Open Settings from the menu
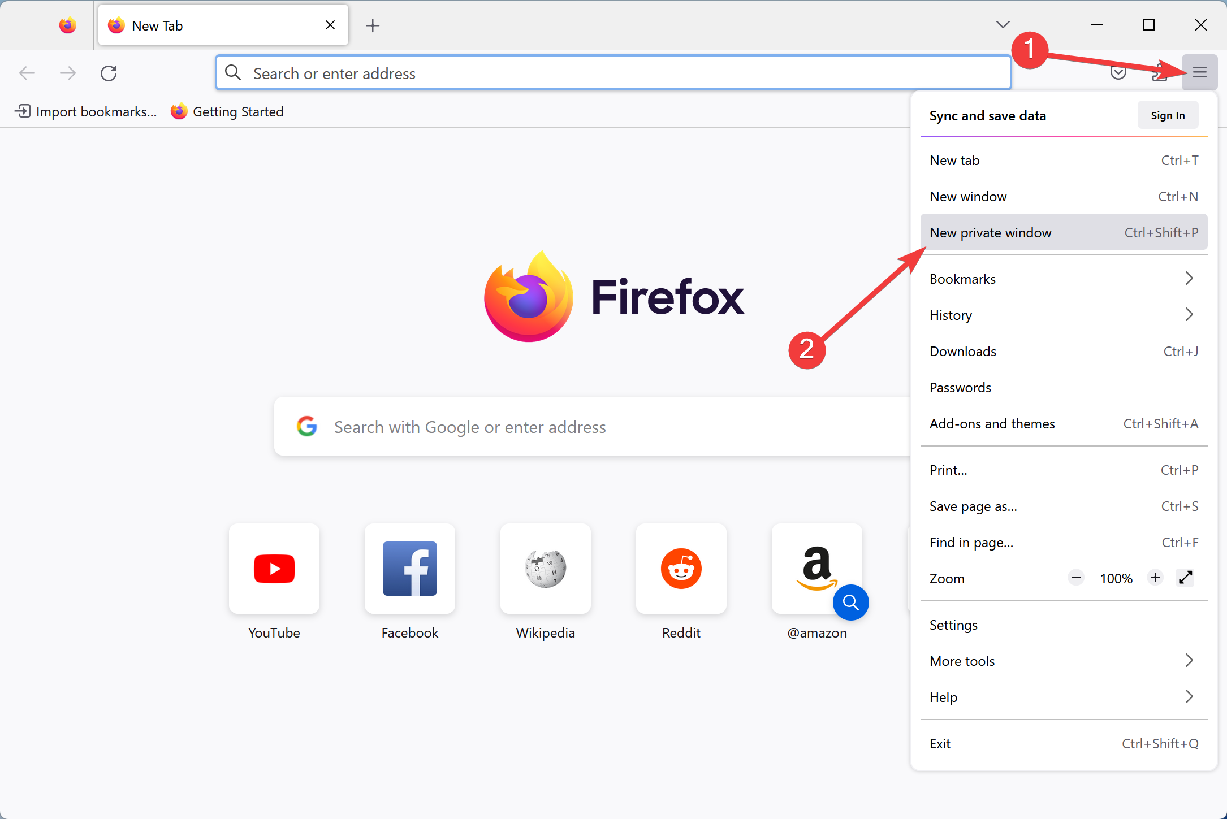Image resolution: width=1227 pixels, height=819 pixels. coord(953,625)
